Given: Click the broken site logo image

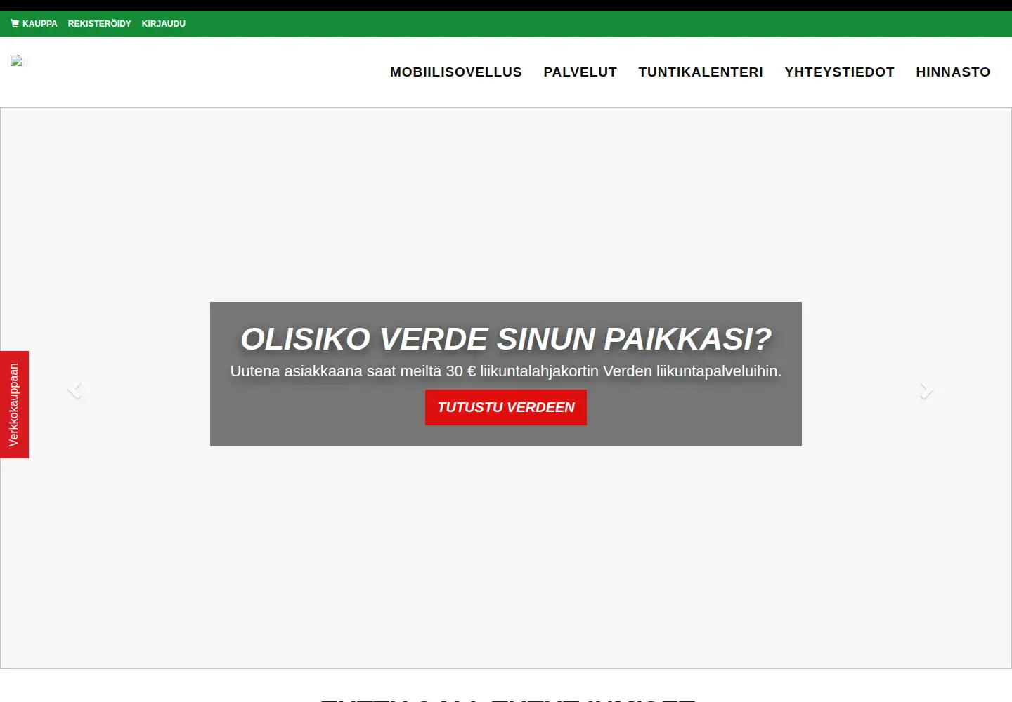Looking at the screenshot, I should tap(19, 60).
